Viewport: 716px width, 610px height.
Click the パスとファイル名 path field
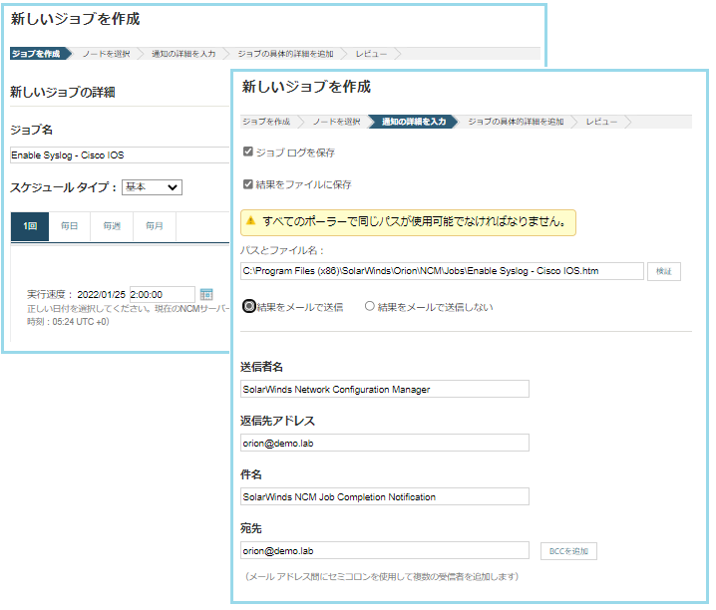click(442, 271)
